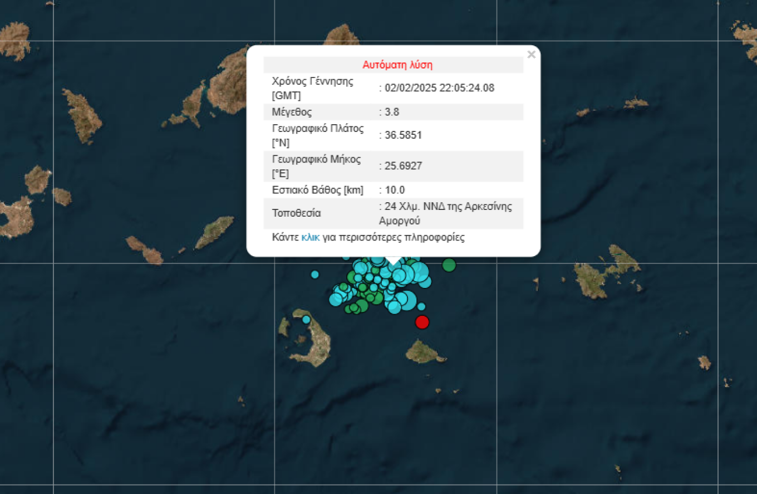Image resolution: width=757 pixels, height=494 pixels.
Task: Select the small cyan marker just above the red one
Action: [421, 306]
